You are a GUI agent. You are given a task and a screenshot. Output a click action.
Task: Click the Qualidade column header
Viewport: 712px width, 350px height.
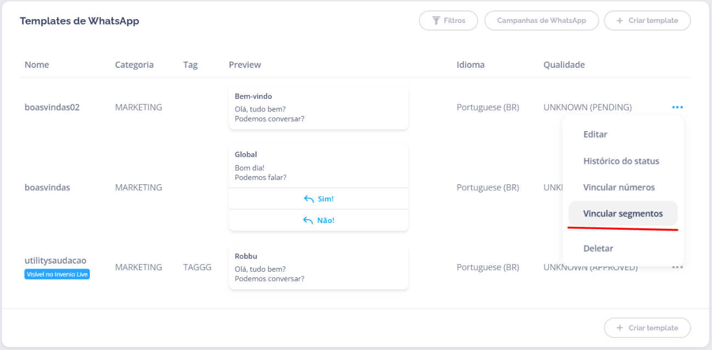point(564,65)
